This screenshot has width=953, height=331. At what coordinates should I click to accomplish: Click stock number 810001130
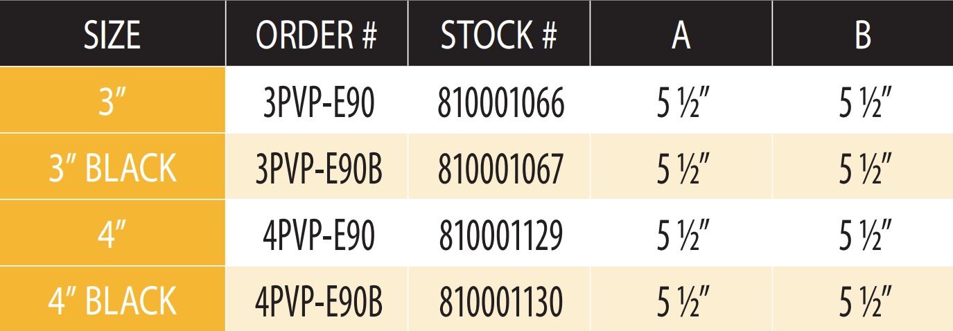[x=500, y=301]
